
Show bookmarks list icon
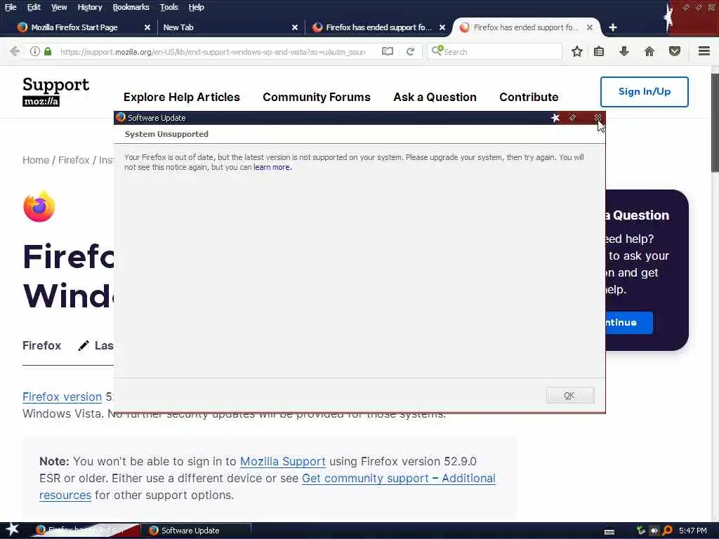pyautogui.click(x=599, y=51)
